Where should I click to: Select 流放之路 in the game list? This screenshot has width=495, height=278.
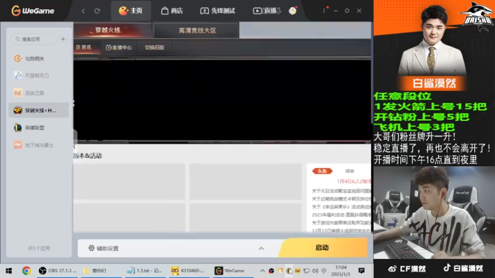click(x=38, y=93)
